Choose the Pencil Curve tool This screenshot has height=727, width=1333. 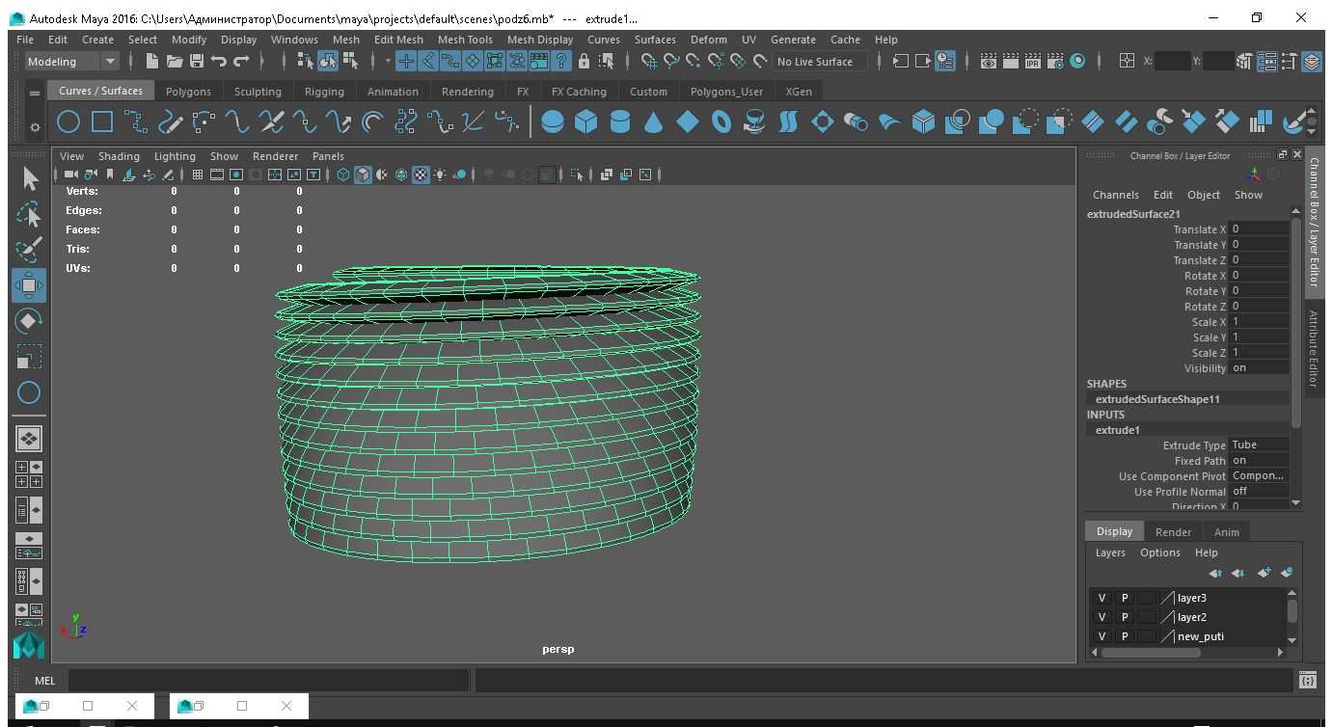coord(171,122)
